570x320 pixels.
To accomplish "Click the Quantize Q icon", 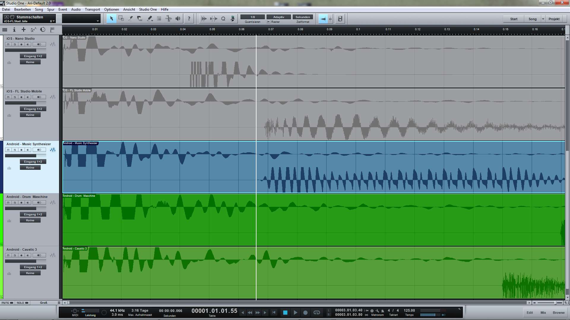I will (223, 19).
